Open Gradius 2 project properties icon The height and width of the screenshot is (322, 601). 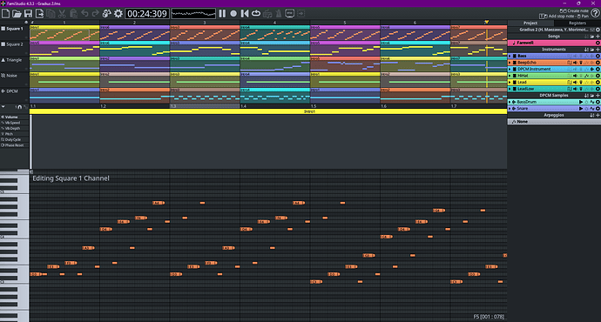coord(598,30)
